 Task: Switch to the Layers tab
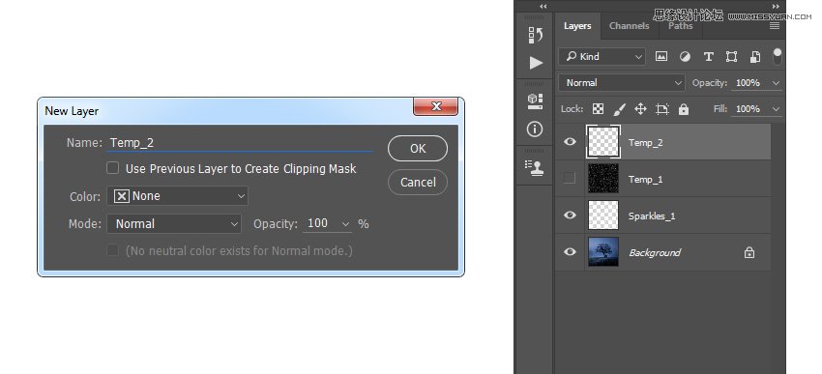coord(577,26)
